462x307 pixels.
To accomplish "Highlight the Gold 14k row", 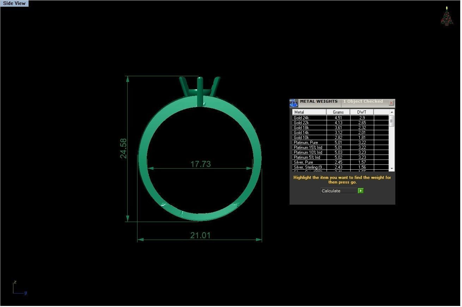I will tap(340, 133).
